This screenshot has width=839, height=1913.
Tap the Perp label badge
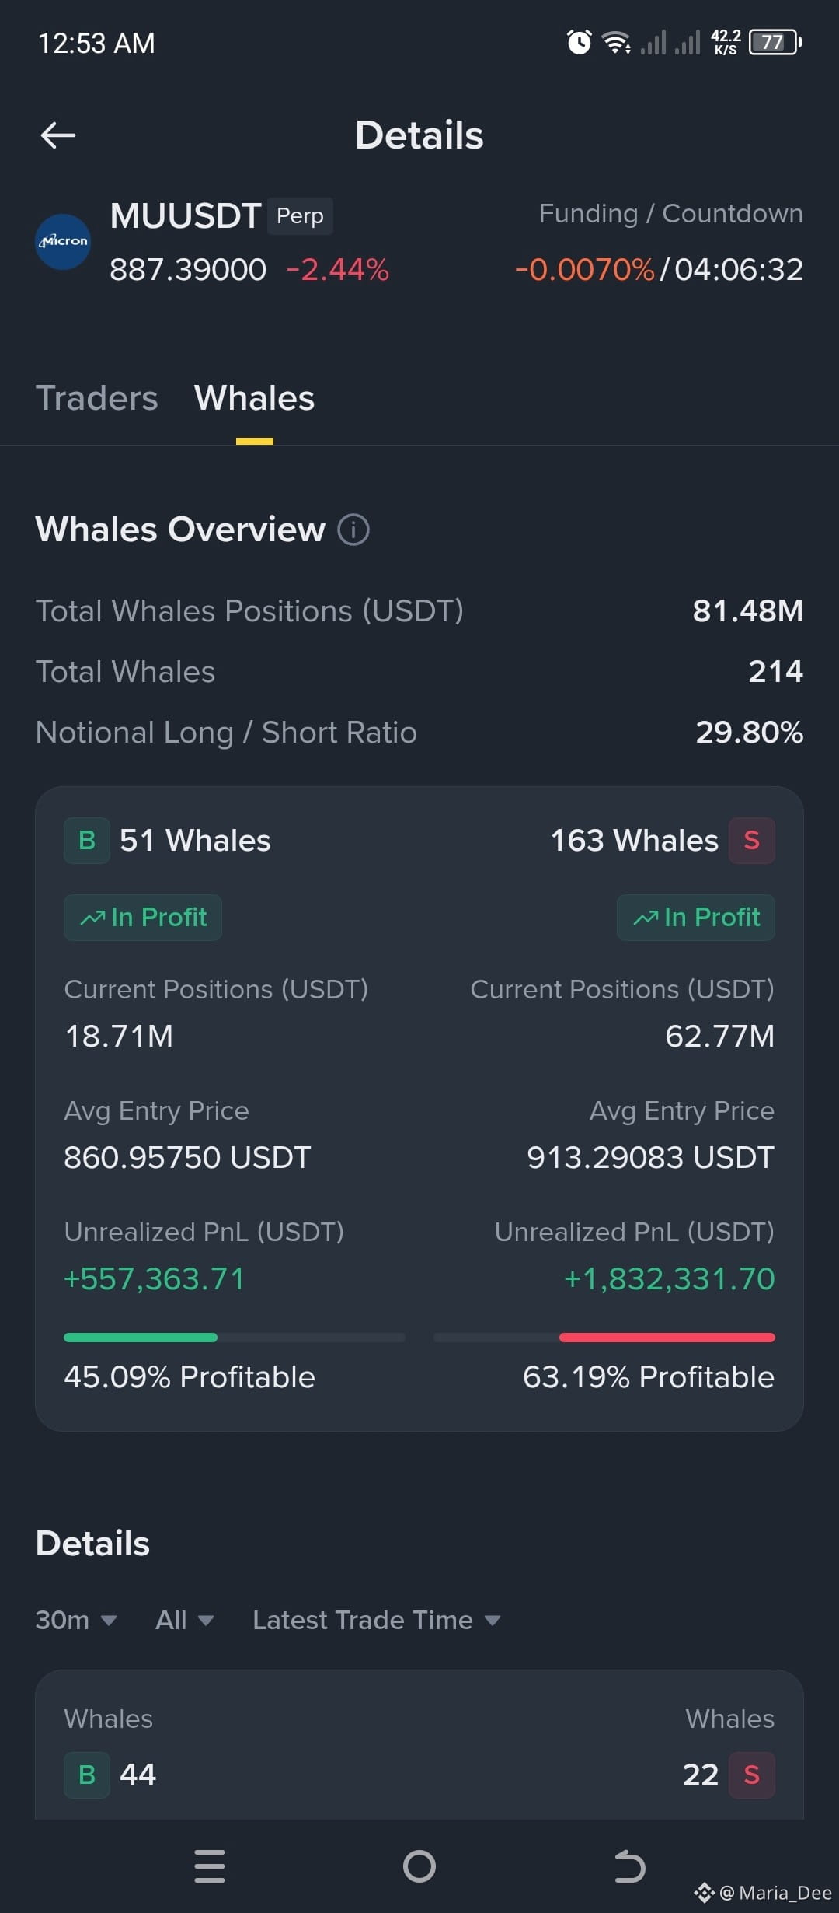point(300,216)
